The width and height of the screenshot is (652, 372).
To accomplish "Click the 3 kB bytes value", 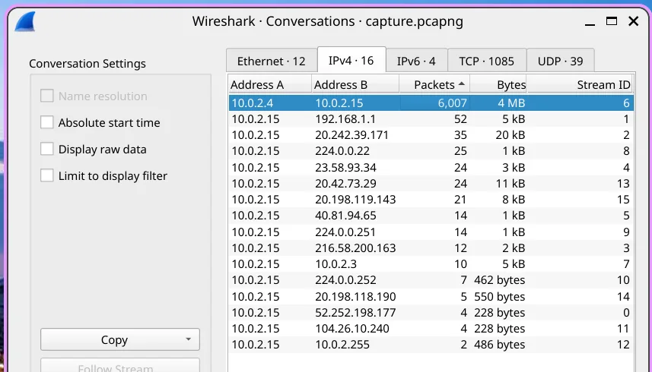I will (514, 167).
